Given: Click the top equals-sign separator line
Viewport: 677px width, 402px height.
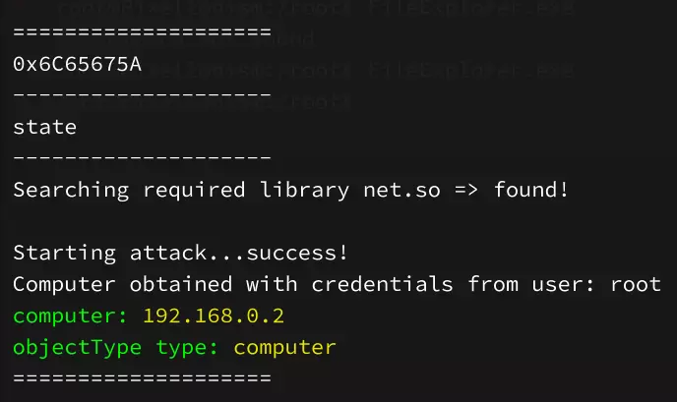Looking at the screenshot, I should click(142, 32).
